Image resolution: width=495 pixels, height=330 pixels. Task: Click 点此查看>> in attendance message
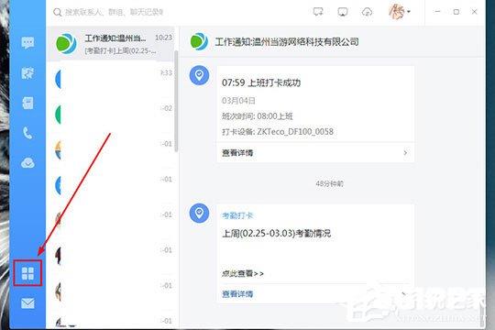(x=242, y=273)
